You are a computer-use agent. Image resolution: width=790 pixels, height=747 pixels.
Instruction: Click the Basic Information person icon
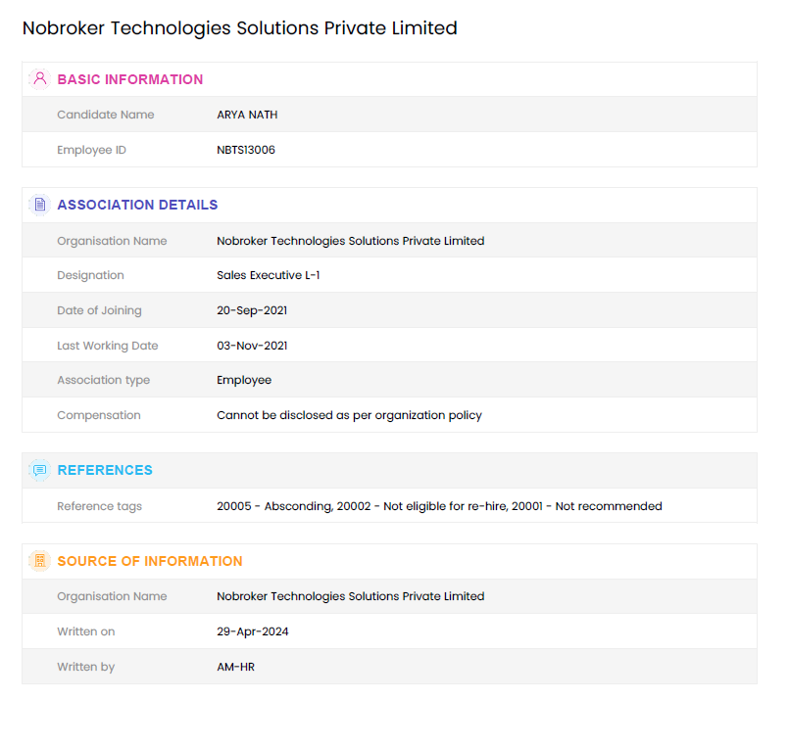point(39,79)
